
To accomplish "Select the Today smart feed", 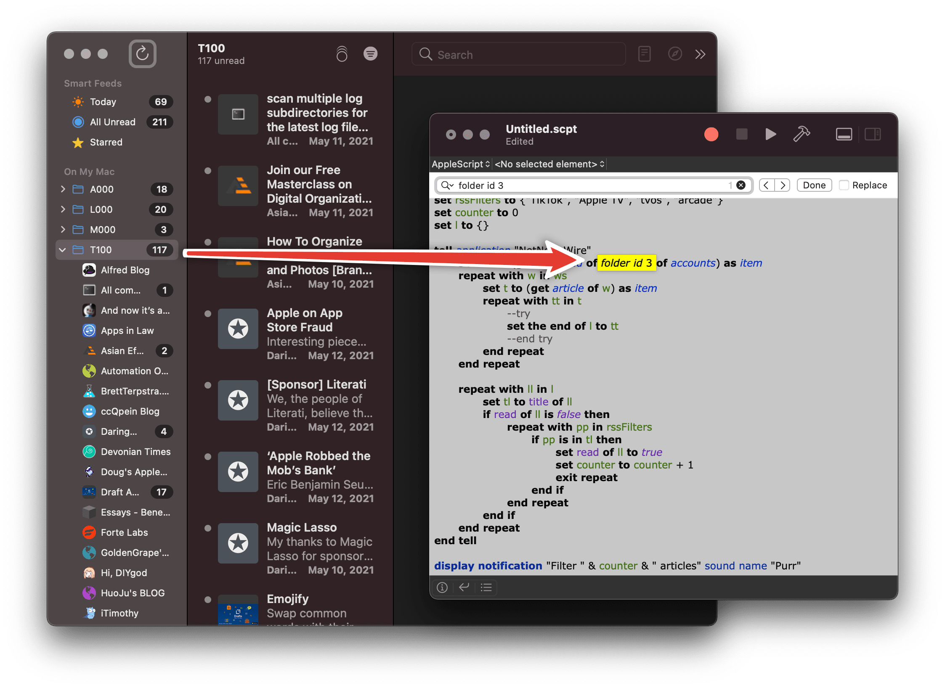I will click(117, 102).
